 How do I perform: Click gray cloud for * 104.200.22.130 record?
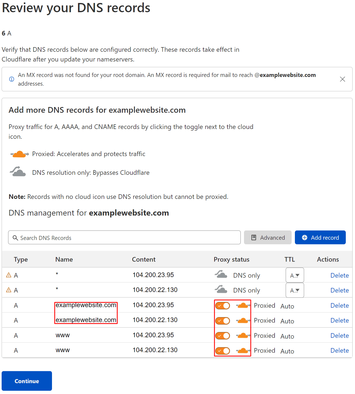221,289
